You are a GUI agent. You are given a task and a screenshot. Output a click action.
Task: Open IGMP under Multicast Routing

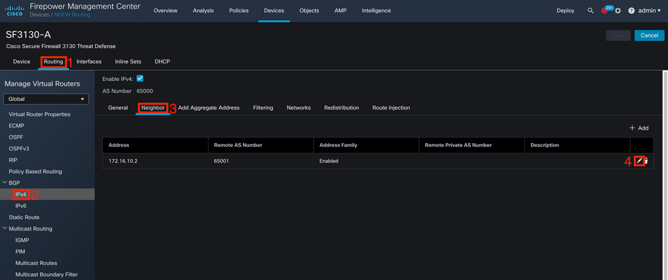(22, 240)
